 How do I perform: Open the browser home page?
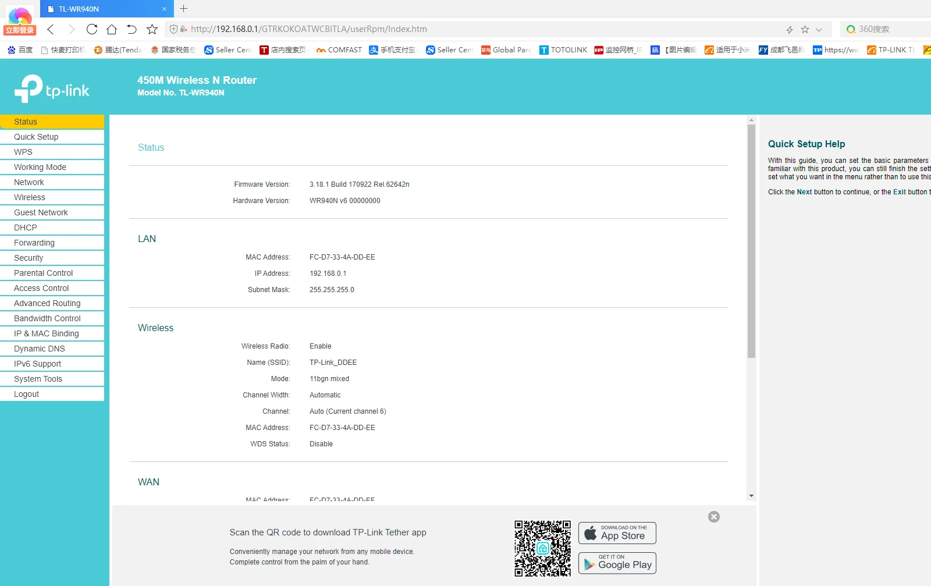pyautogui.click(x=112, y=29)
